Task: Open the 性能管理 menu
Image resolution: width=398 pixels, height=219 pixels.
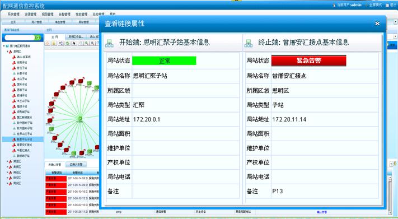Action: click(82, 14)
